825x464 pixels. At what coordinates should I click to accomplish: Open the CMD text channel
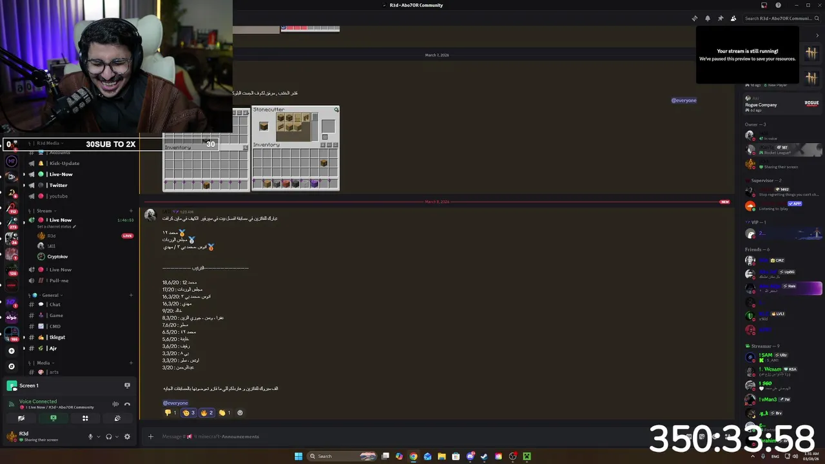point(81,326)
